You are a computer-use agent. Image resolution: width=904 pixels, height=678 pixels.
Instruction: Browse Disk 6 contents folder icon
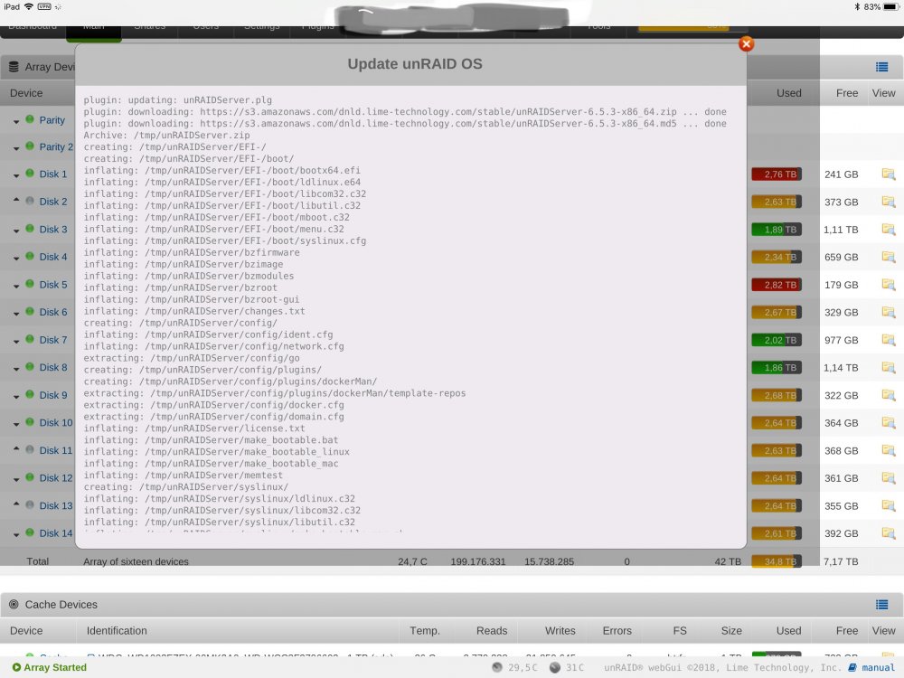tap(889, 313)
